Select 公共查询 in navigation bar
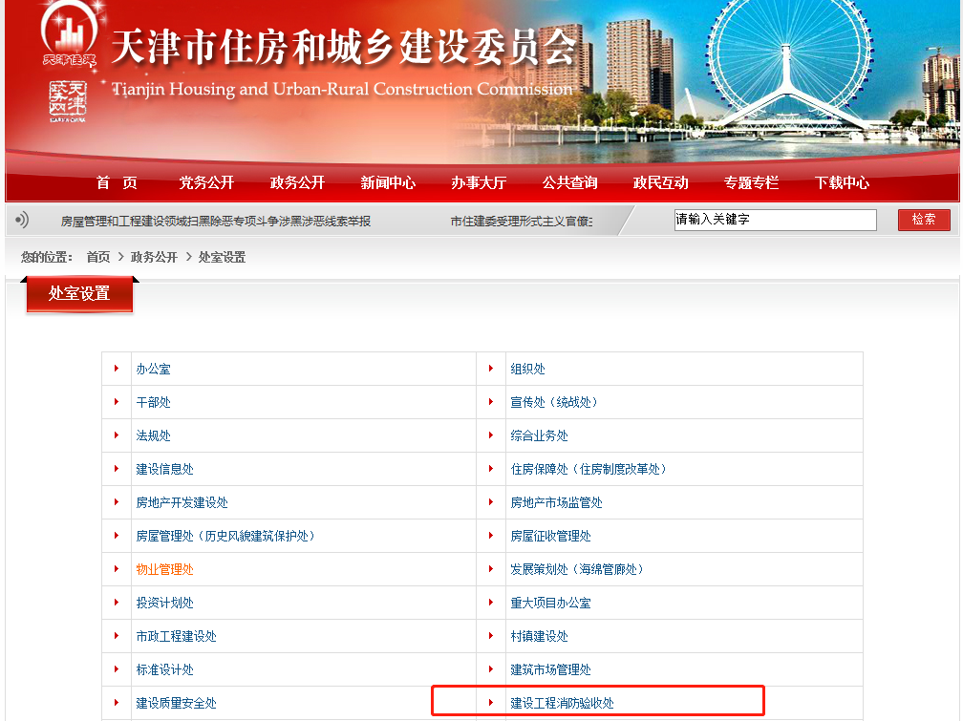 click(x=570, y=182)
